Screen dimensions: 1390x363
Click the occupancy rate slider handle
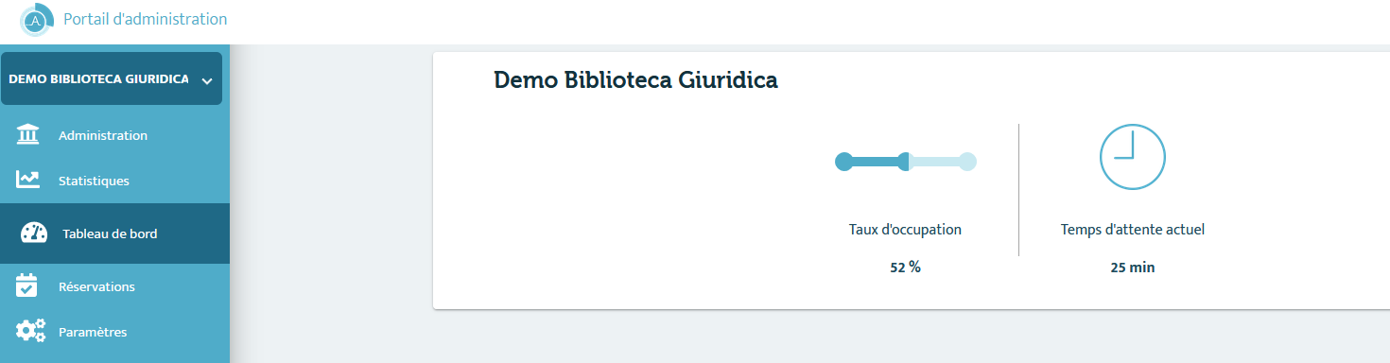pyautogui.click(x=905, y=162)
